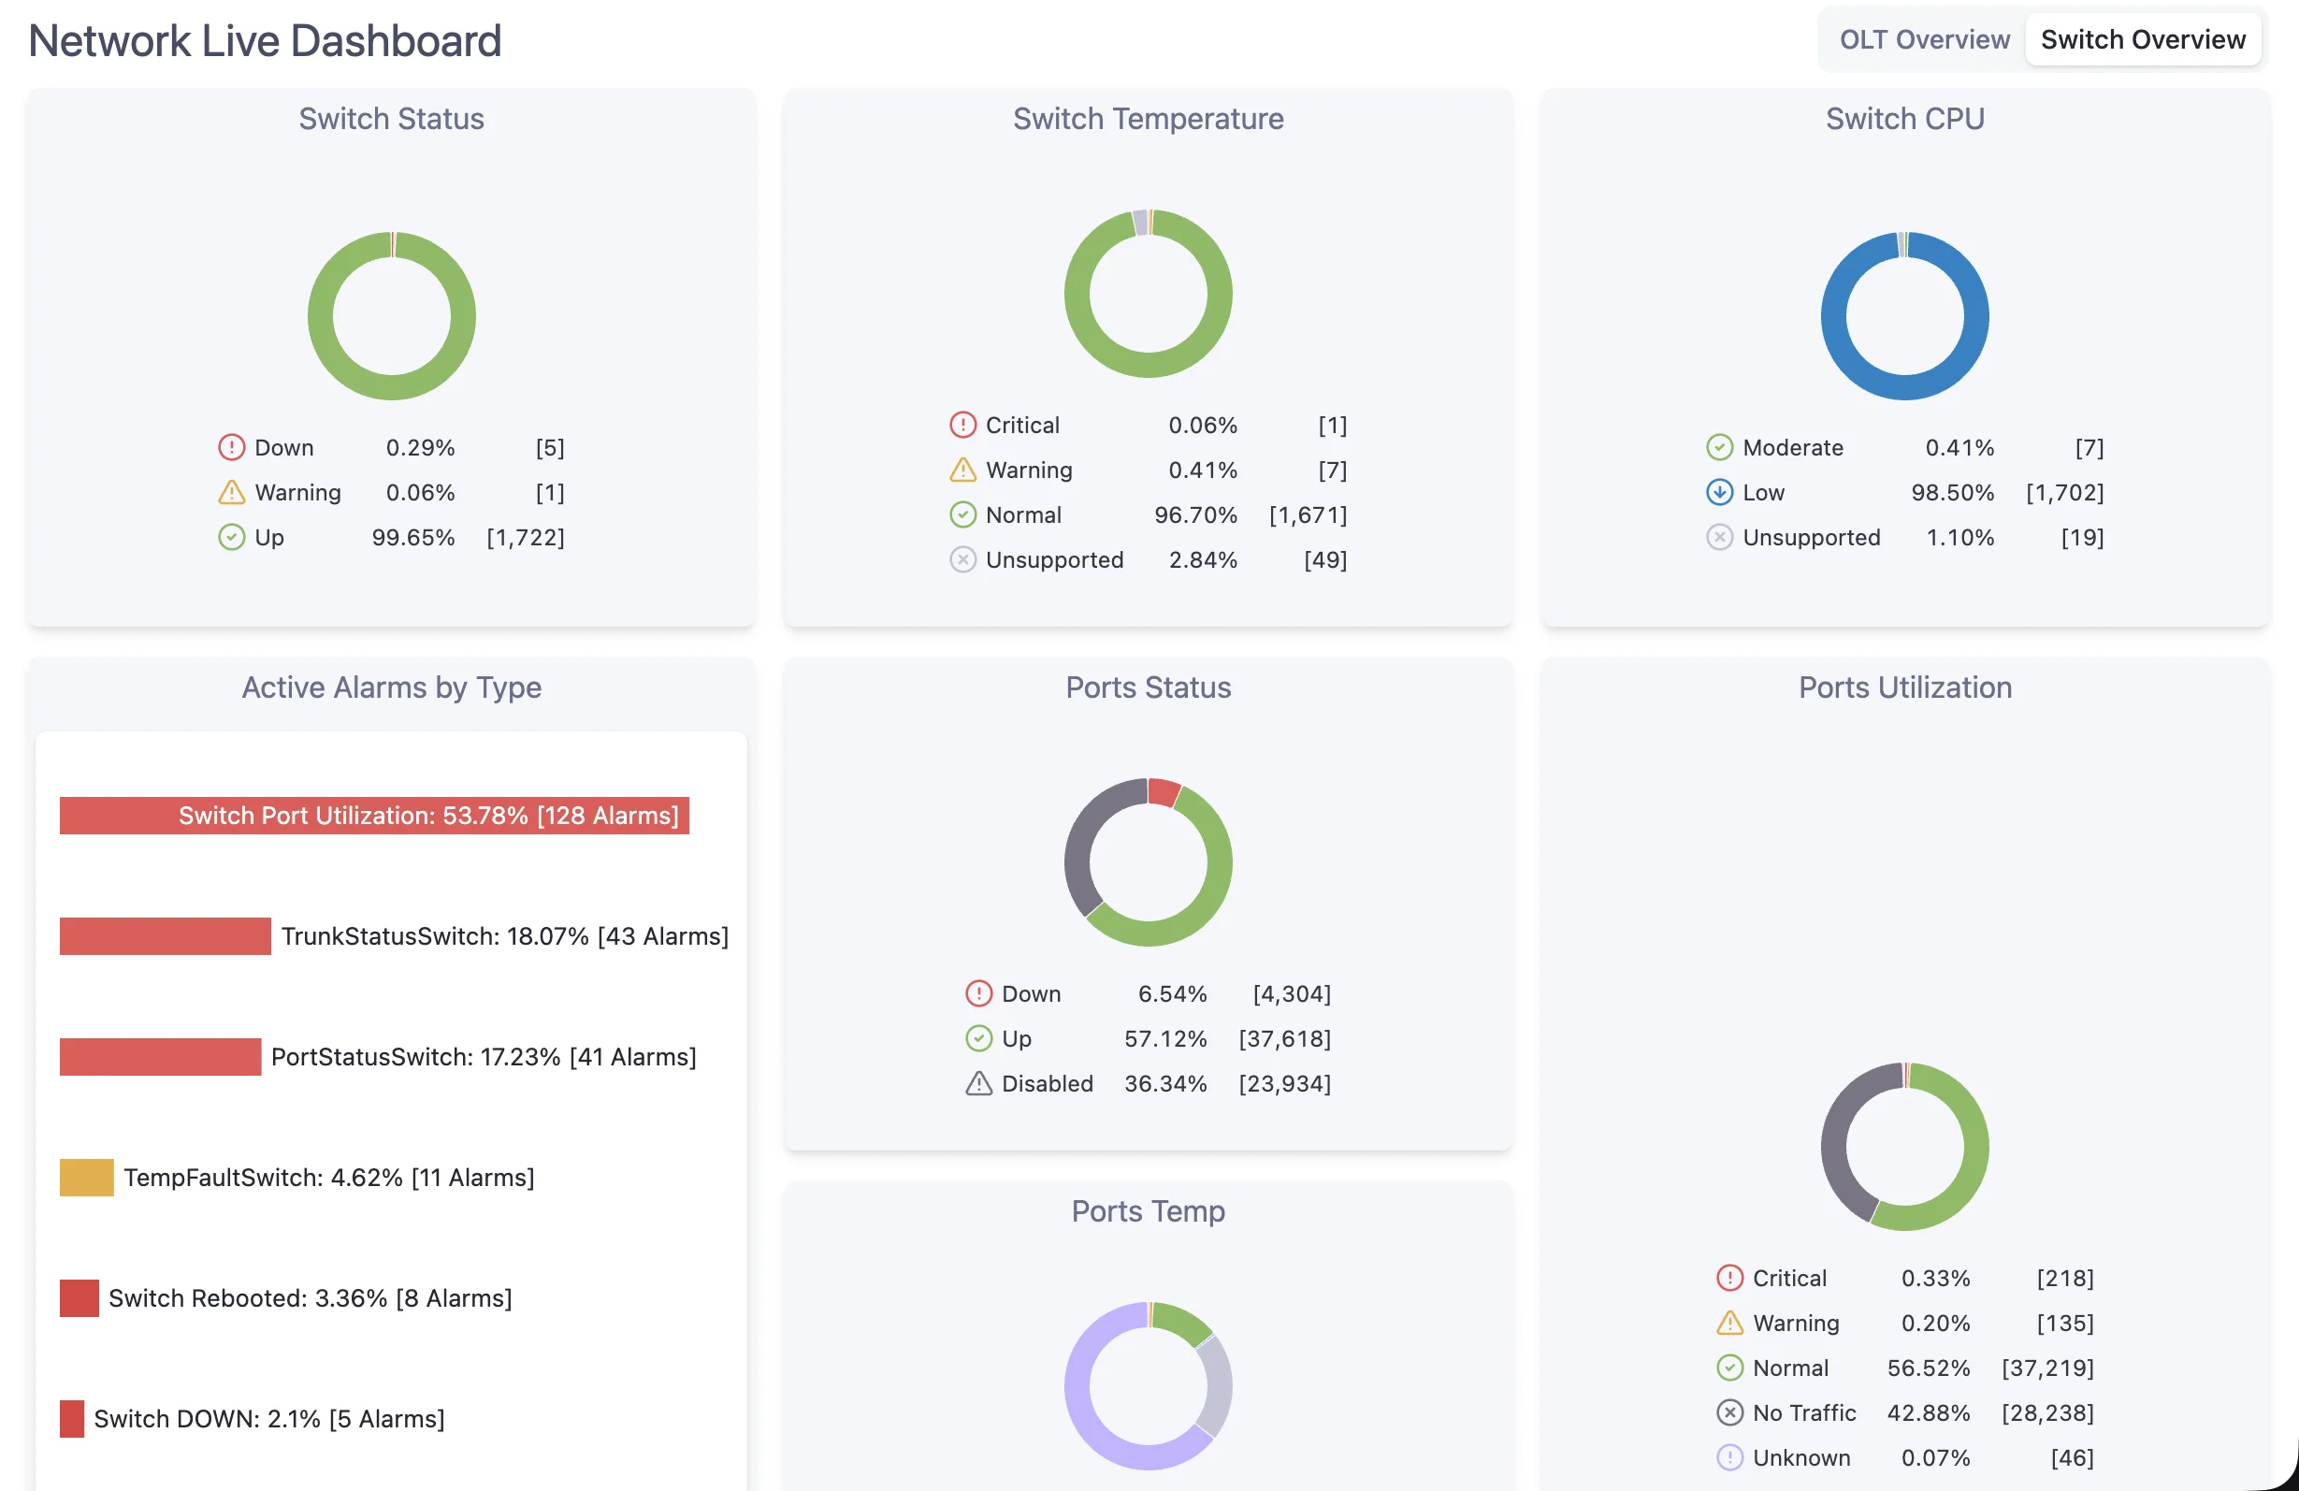Expand the Switch Status donut chart

391,316
